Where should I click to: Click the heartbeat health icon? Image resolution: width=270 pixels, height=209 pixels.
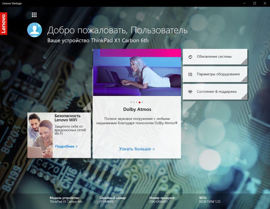click(190, 92)
